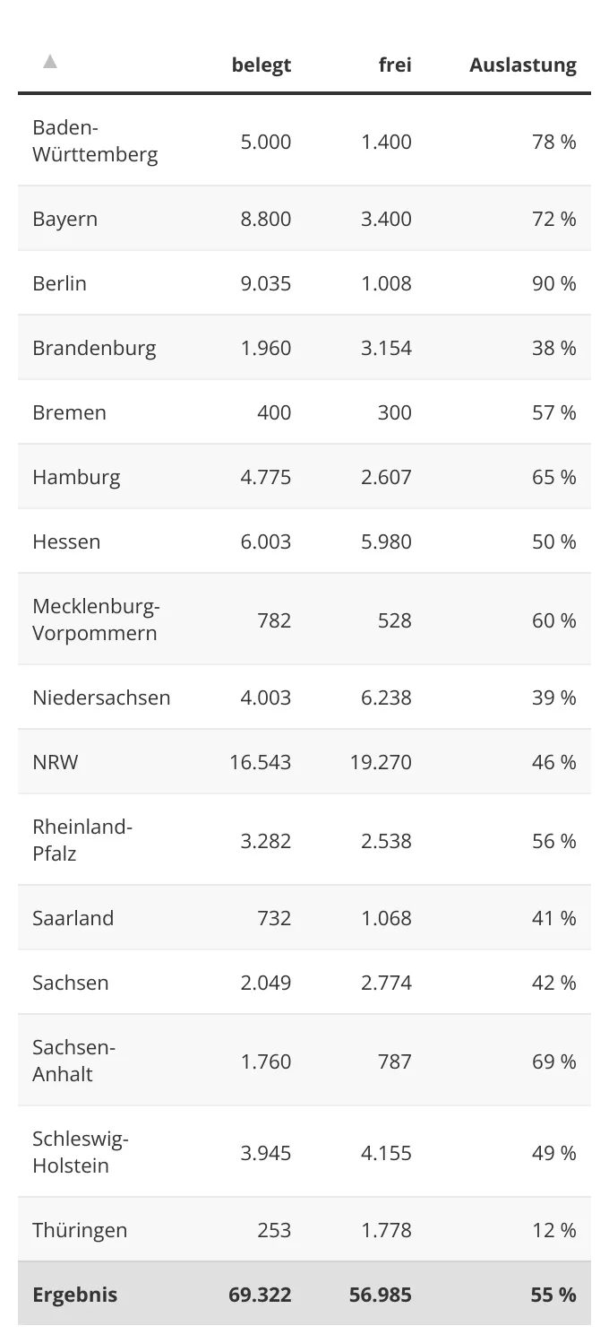This screenshot has height=1343, width=609.
Task: Select the Berlin row label
Action: pos(60,284)
